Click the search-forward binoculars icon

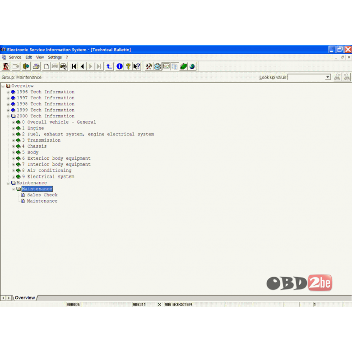[337, 77]
